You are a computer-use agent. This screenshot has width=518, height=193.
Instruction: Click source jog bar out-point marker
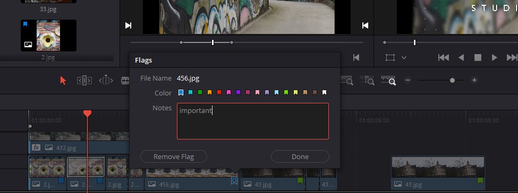point(232,42)
